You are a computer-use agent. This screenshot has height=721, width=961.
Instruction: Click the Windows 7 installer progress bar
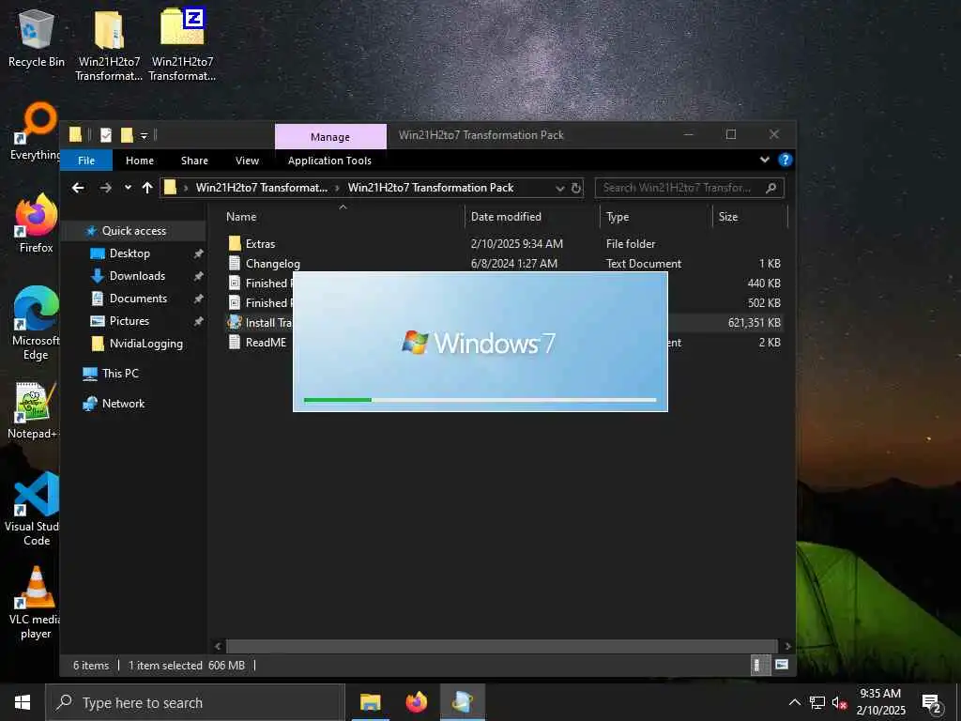tap(480, 400)
